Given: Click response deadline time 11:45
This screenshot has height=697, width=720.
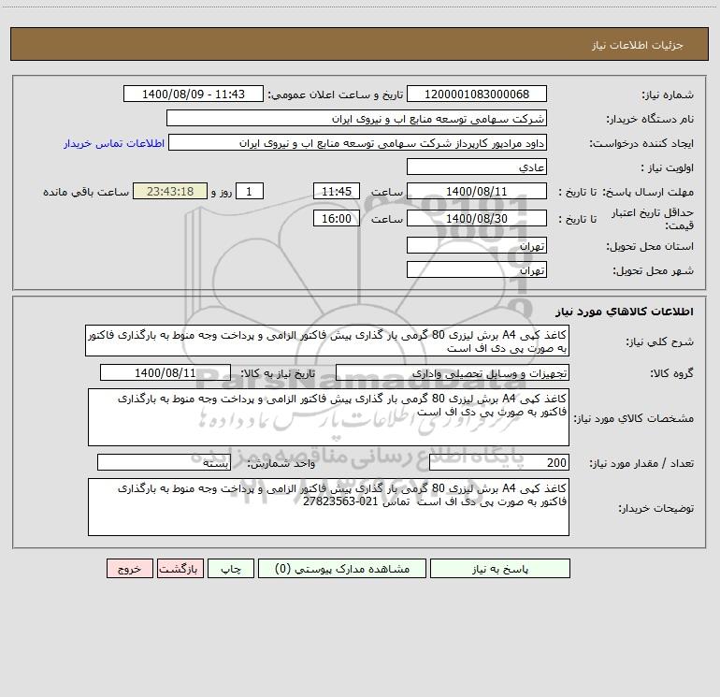Looking at the screenshot, I should (336, 191).
